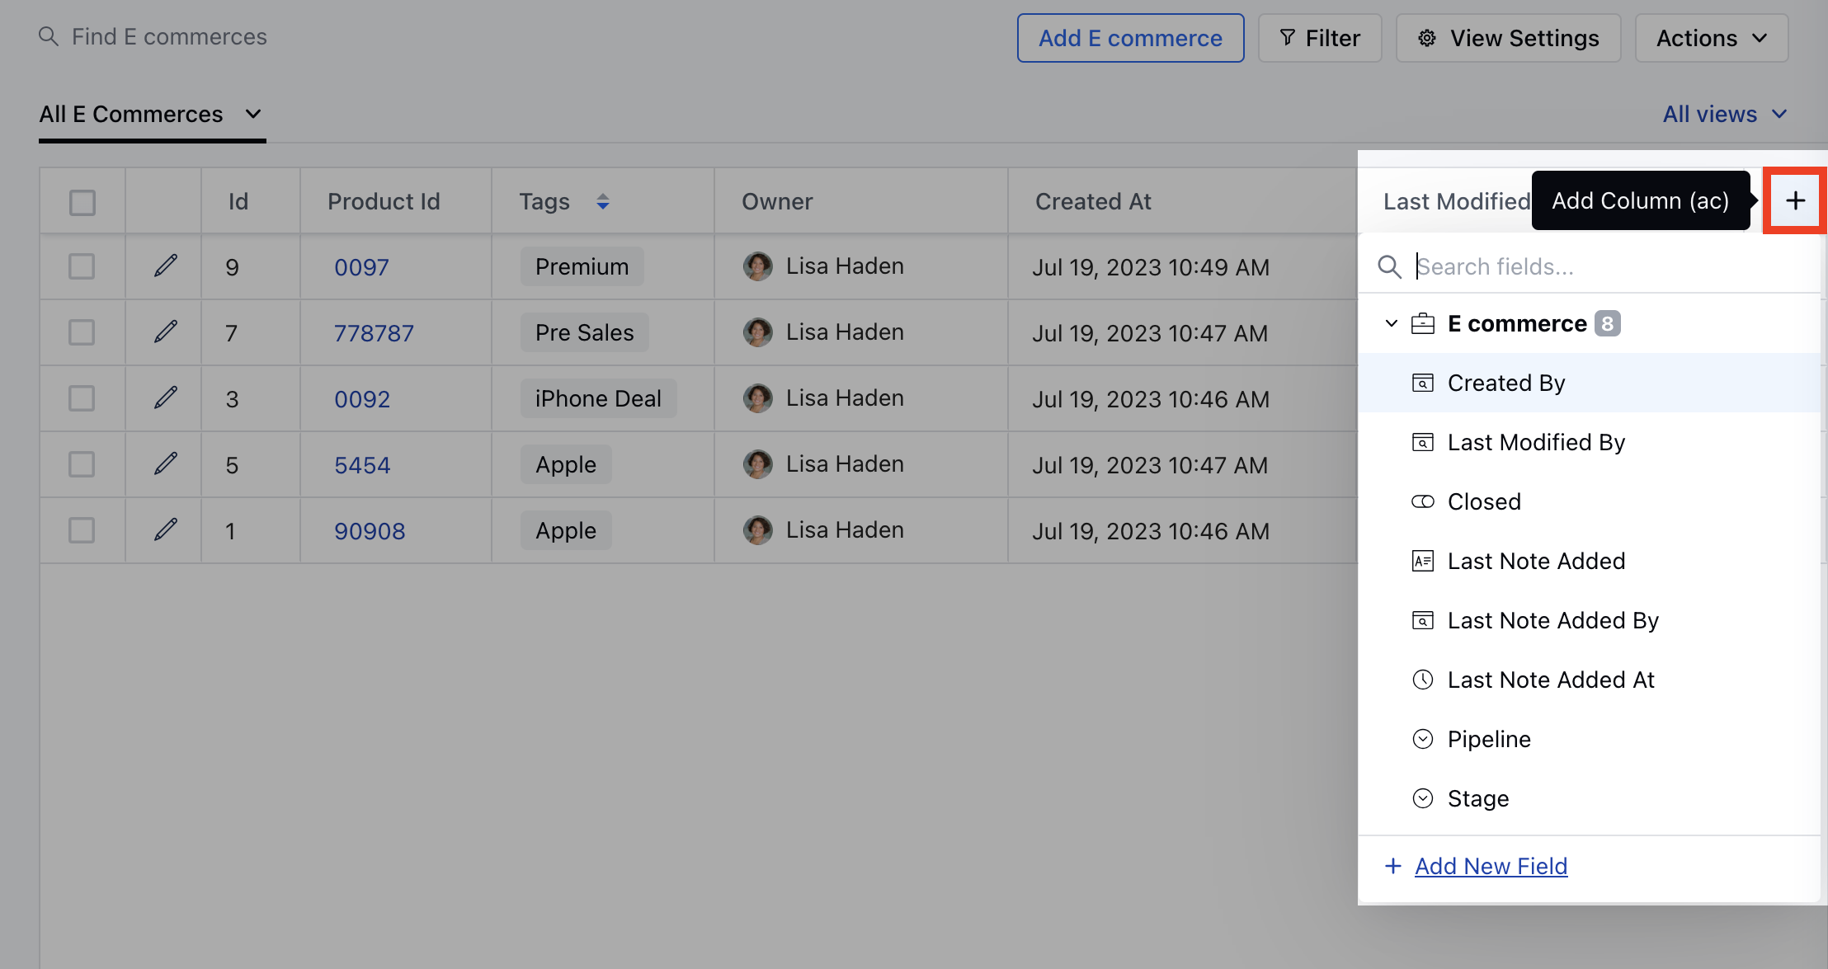1828x969 pixels.
Task: Click the Pipeline dropdown-type field icon
Action: pyautogui.click(x=1423, y=739)
